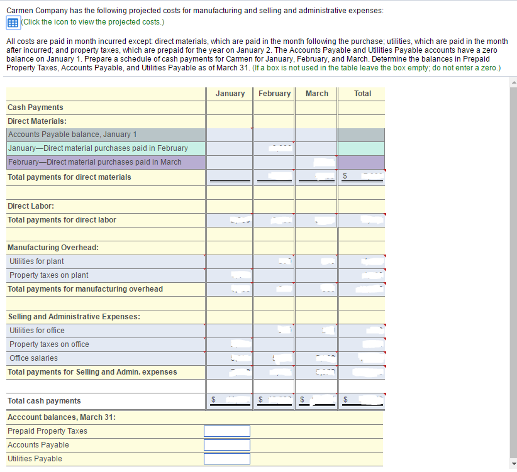Click the 'Prepaid Property Taxes' label

coord(48,431)
